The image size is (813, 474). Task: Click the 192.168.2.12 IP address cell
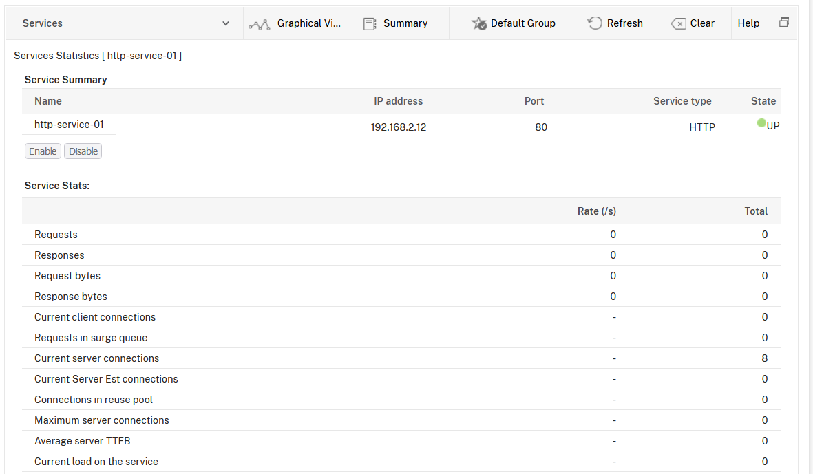click(398, 127)
